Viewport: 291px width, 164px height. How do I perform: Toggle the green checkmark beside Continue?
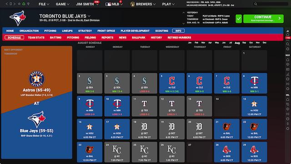pos(239,19)
